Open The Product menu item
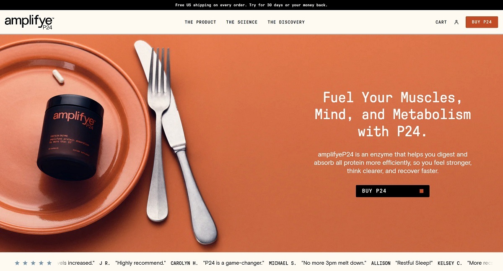 pos(200,22)
